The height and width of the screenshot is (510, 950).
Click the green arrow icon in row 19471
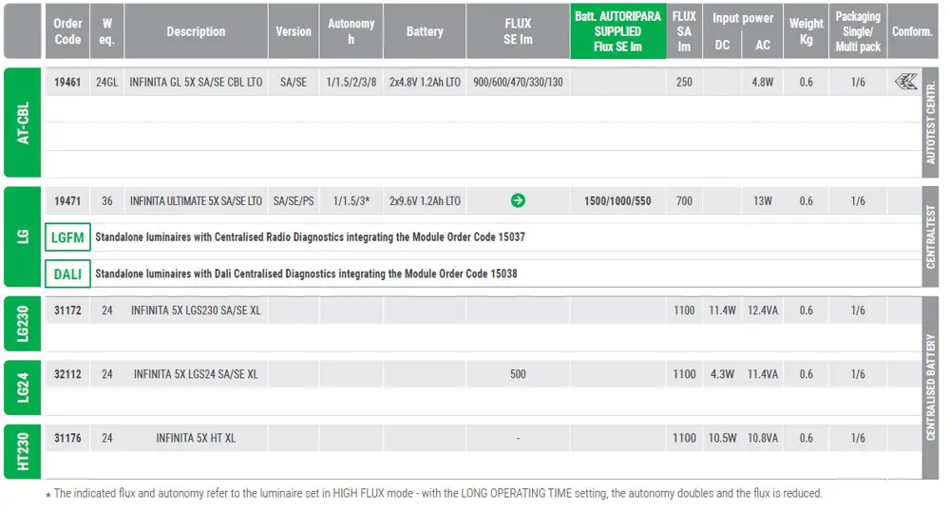[x=518, y=200]
